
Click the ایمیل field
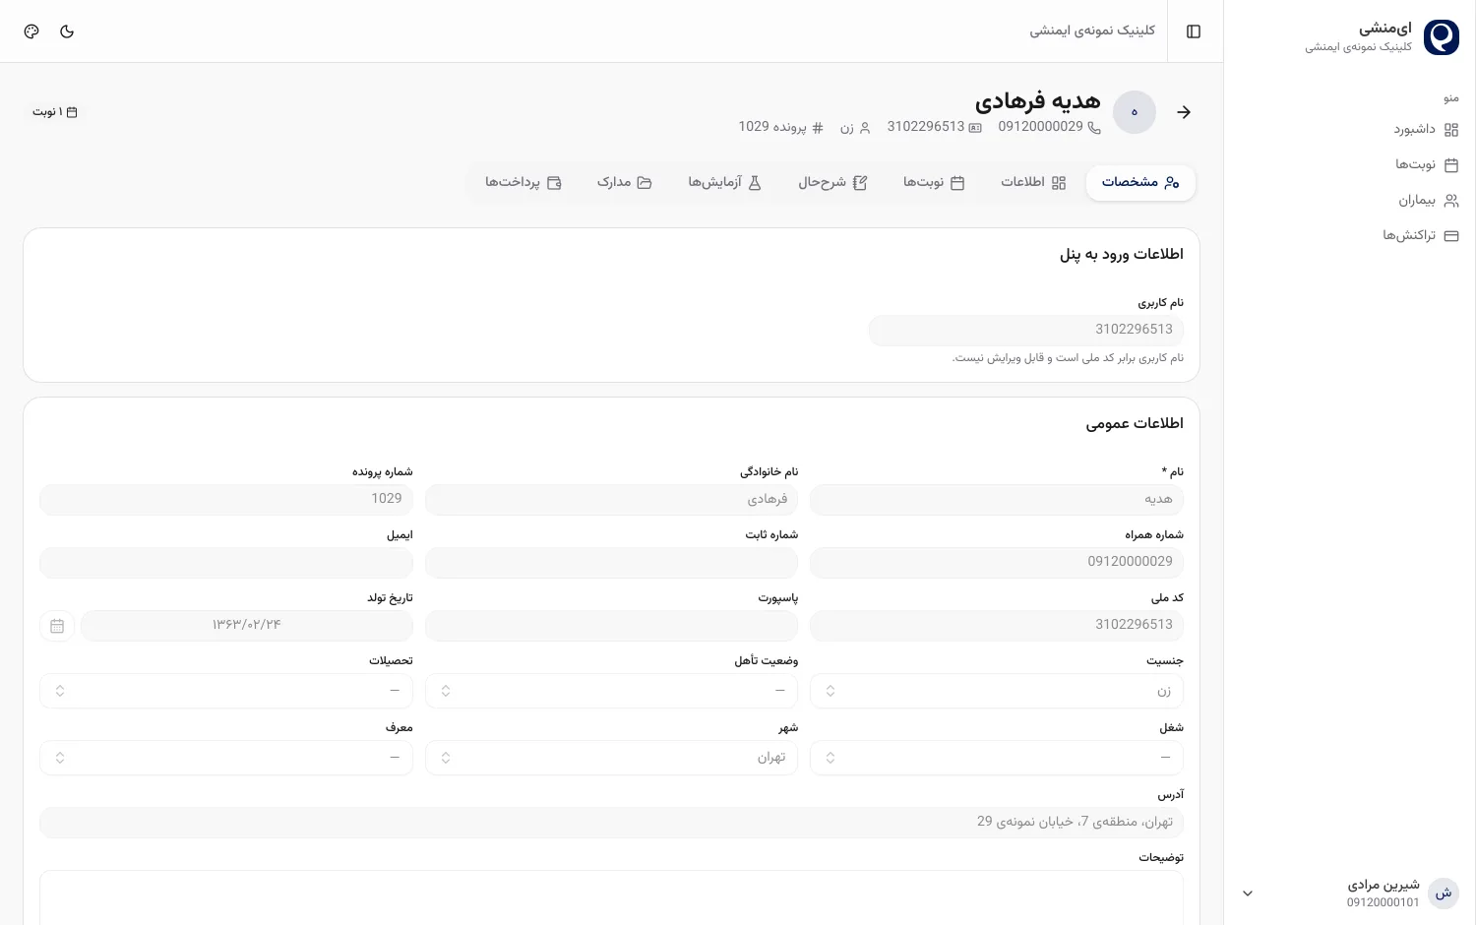click(226, 562)
